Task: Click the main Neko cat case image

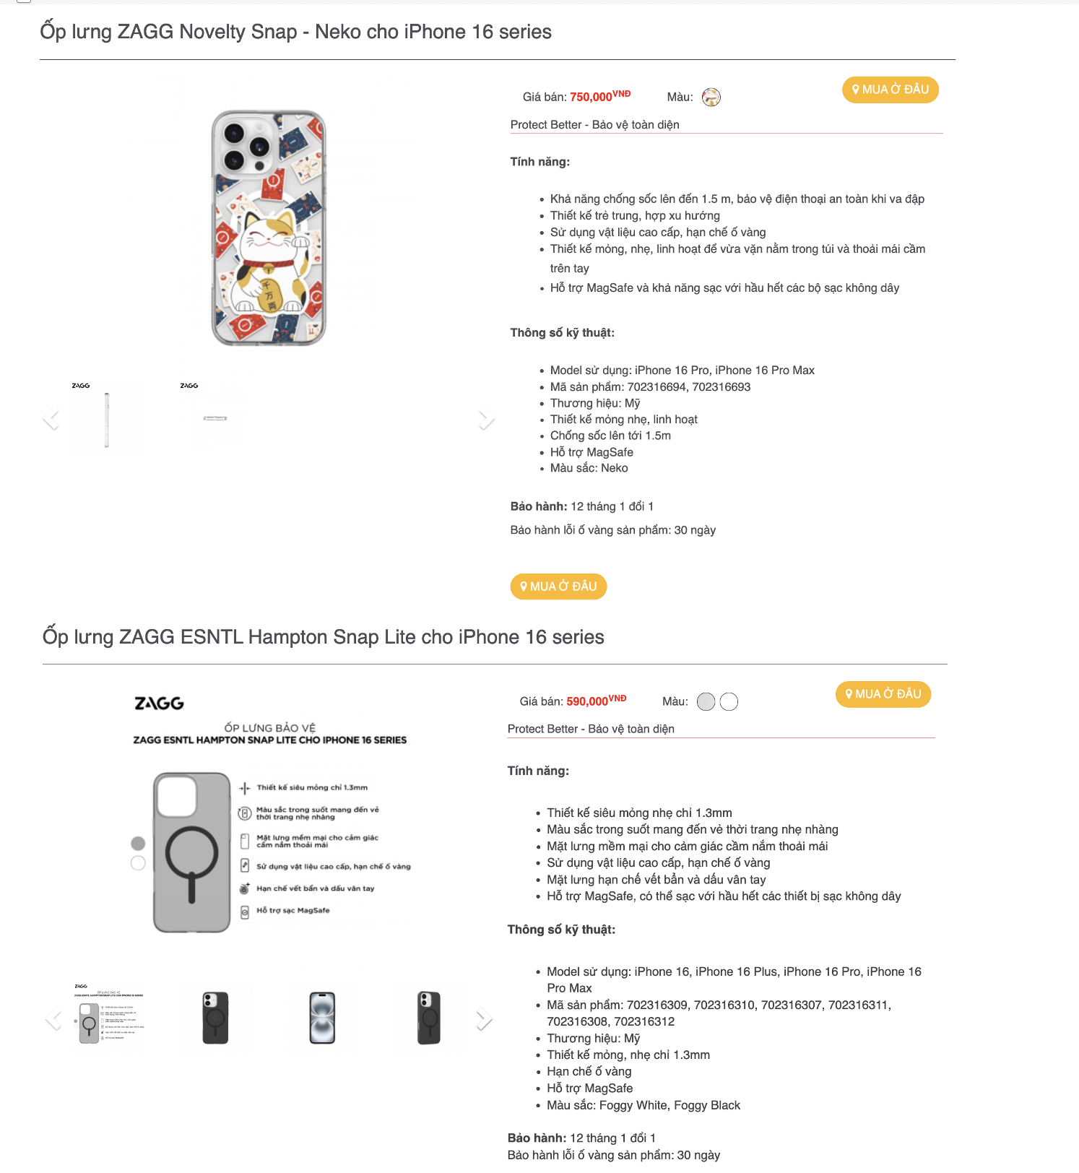Action: (269, 228)
